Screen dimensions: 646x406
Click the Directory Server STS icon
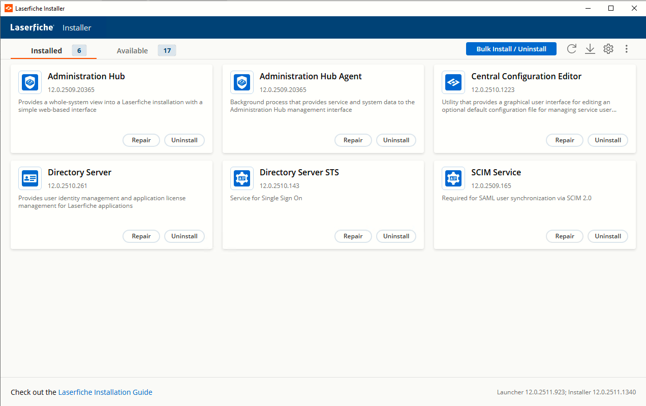point(241,178)
